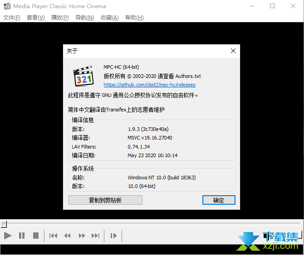The height and width of the screenshot is (255, 304).
Task: Increase playback speed with the fast-forward icon
Action: pyautogui.click(x=82, y=236)
